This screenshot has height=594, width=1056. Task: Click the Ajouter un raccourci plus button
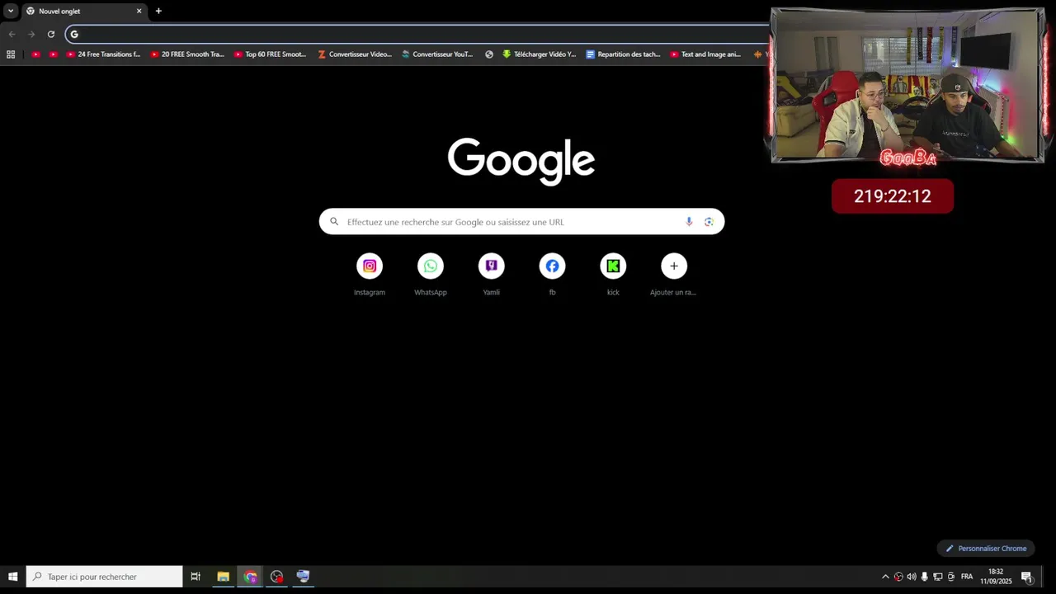click(x=674, y=266)
